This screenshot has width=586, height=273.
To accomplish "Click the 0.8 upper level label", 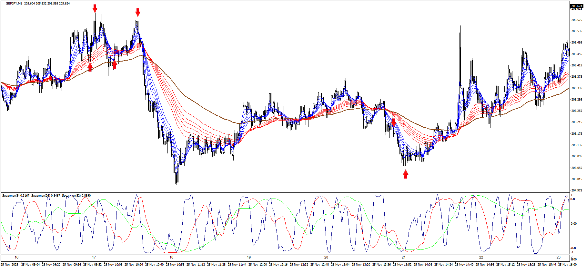I will (x=573, y=199).
